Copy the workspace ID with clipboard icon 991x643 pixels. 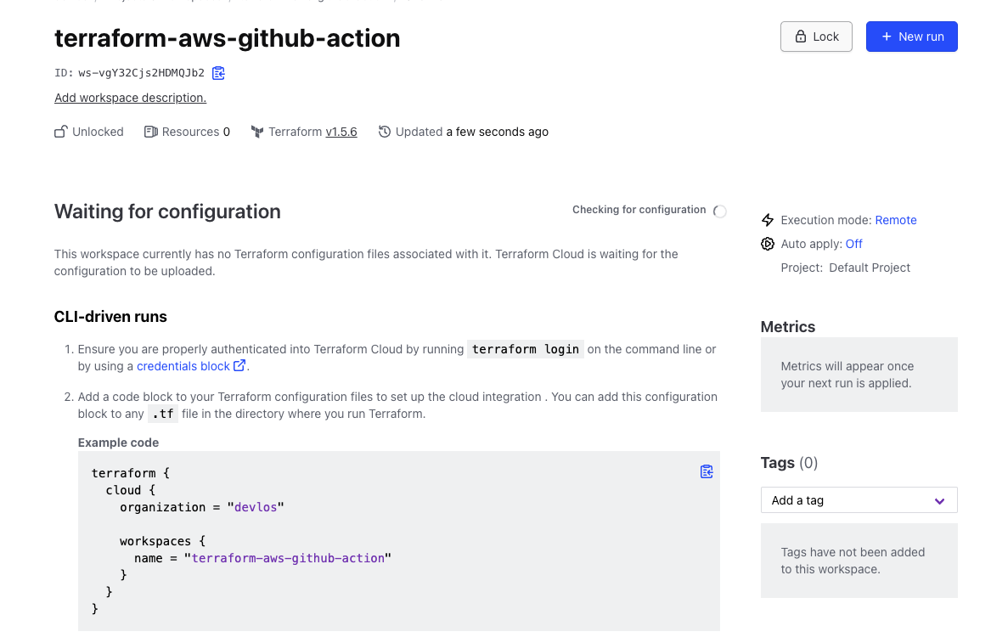tap(219, 73)
